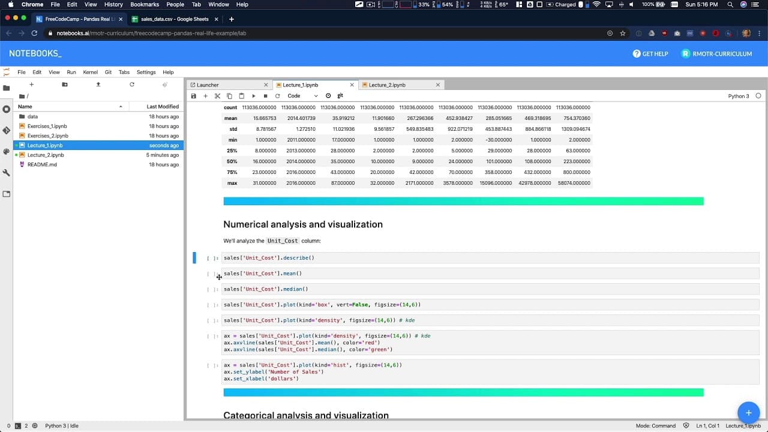
Task: Click the Python 3 kernel status indicator circle
Action: [x=758, y=96]
